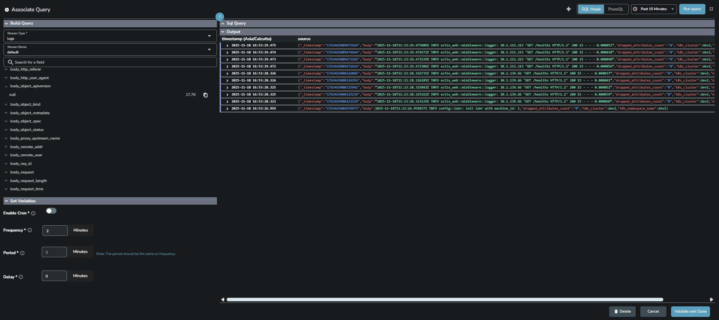The image size is (719, 320).
Task: Toggle fullscreen mode icon at top right
Action: 711,9
